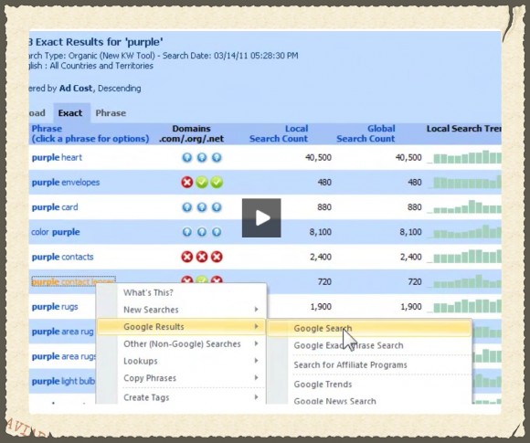
Task: Open options for purple contacts phrase
Action: [x=62, y=257]
